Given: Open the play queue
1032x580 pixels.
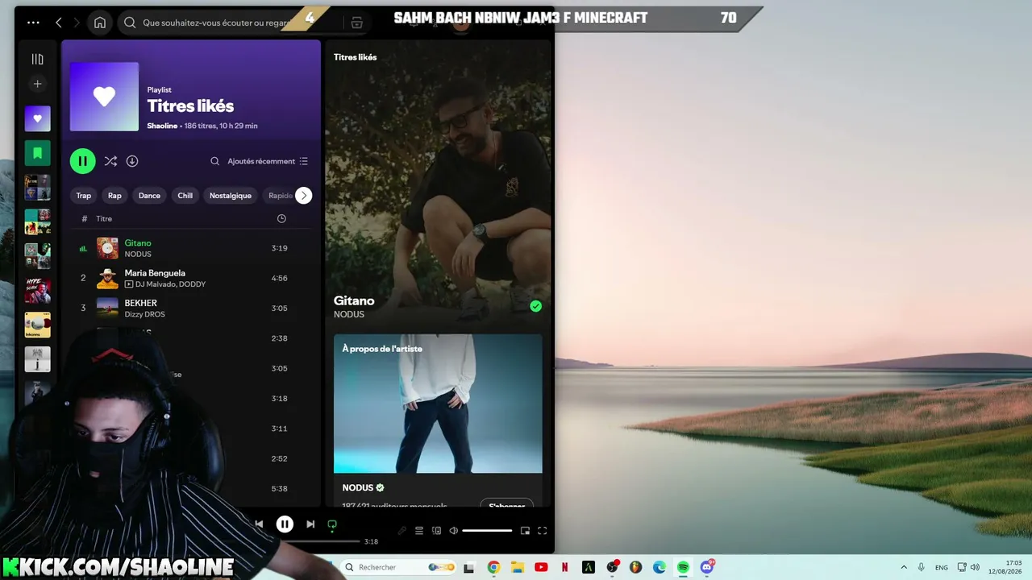Looking at the screenshot, I should pos(419,531).
